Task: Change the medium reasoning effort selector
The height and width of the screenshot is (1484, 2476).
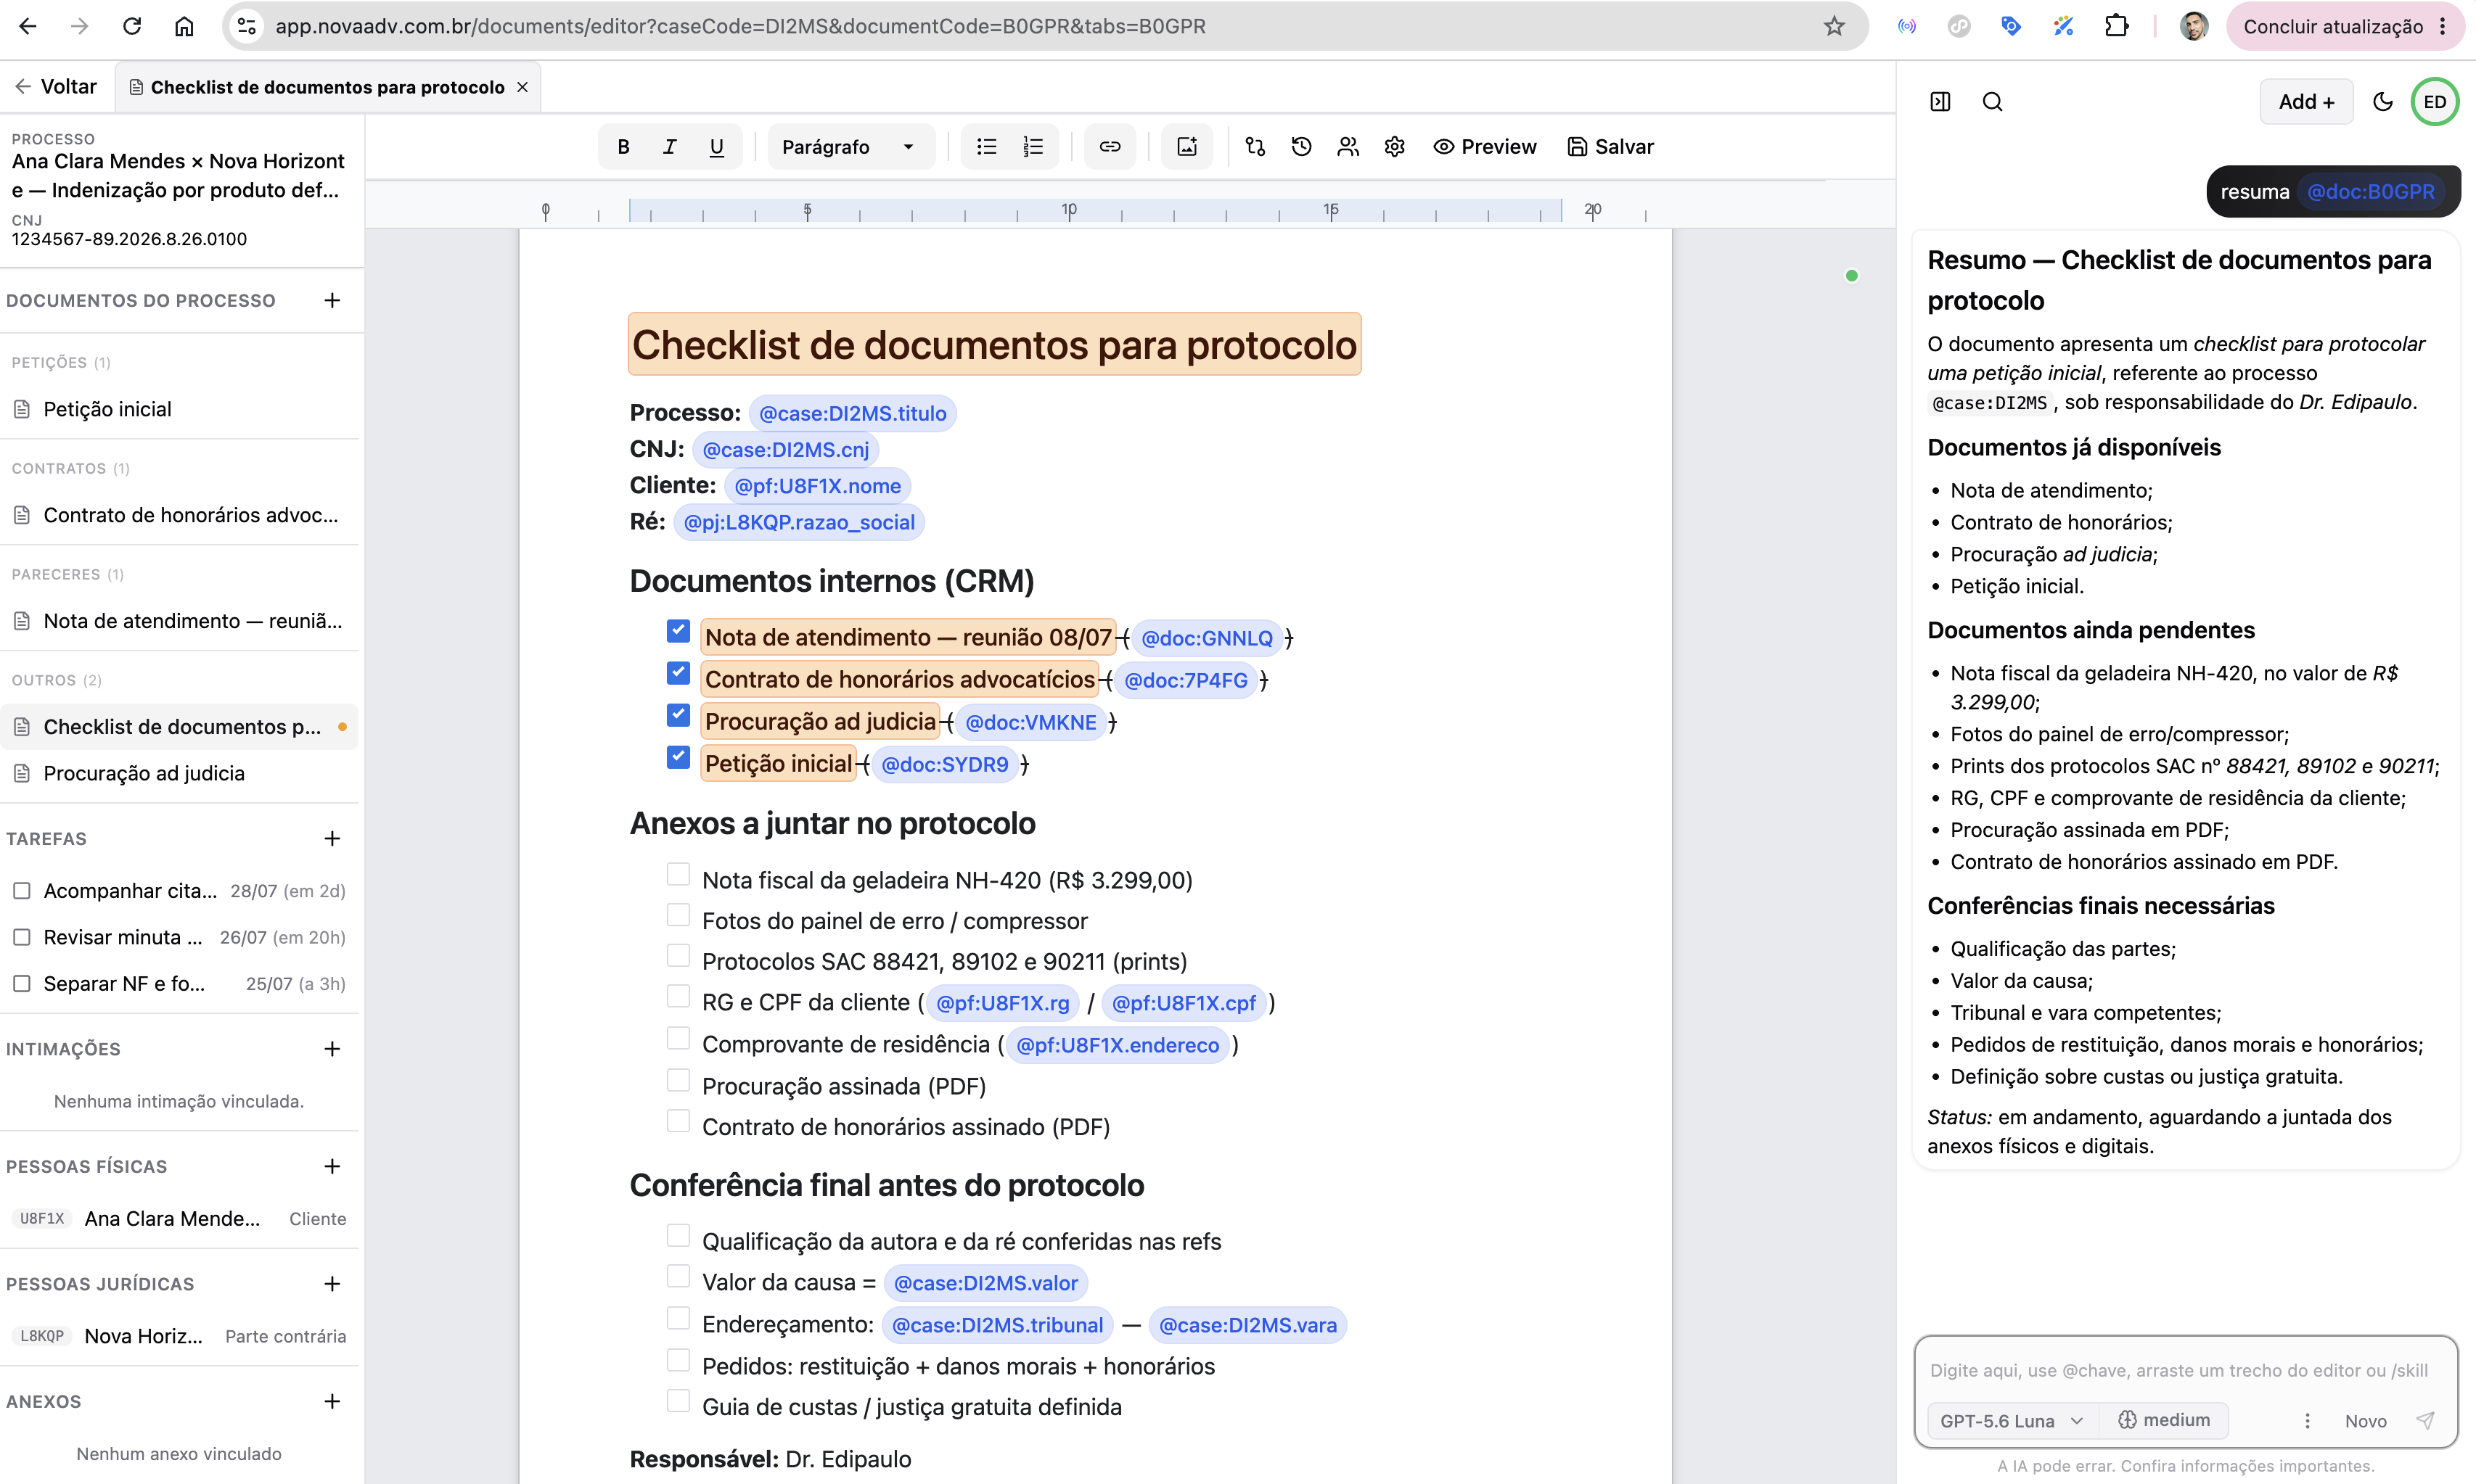Action: (x=2164, y=1420)
